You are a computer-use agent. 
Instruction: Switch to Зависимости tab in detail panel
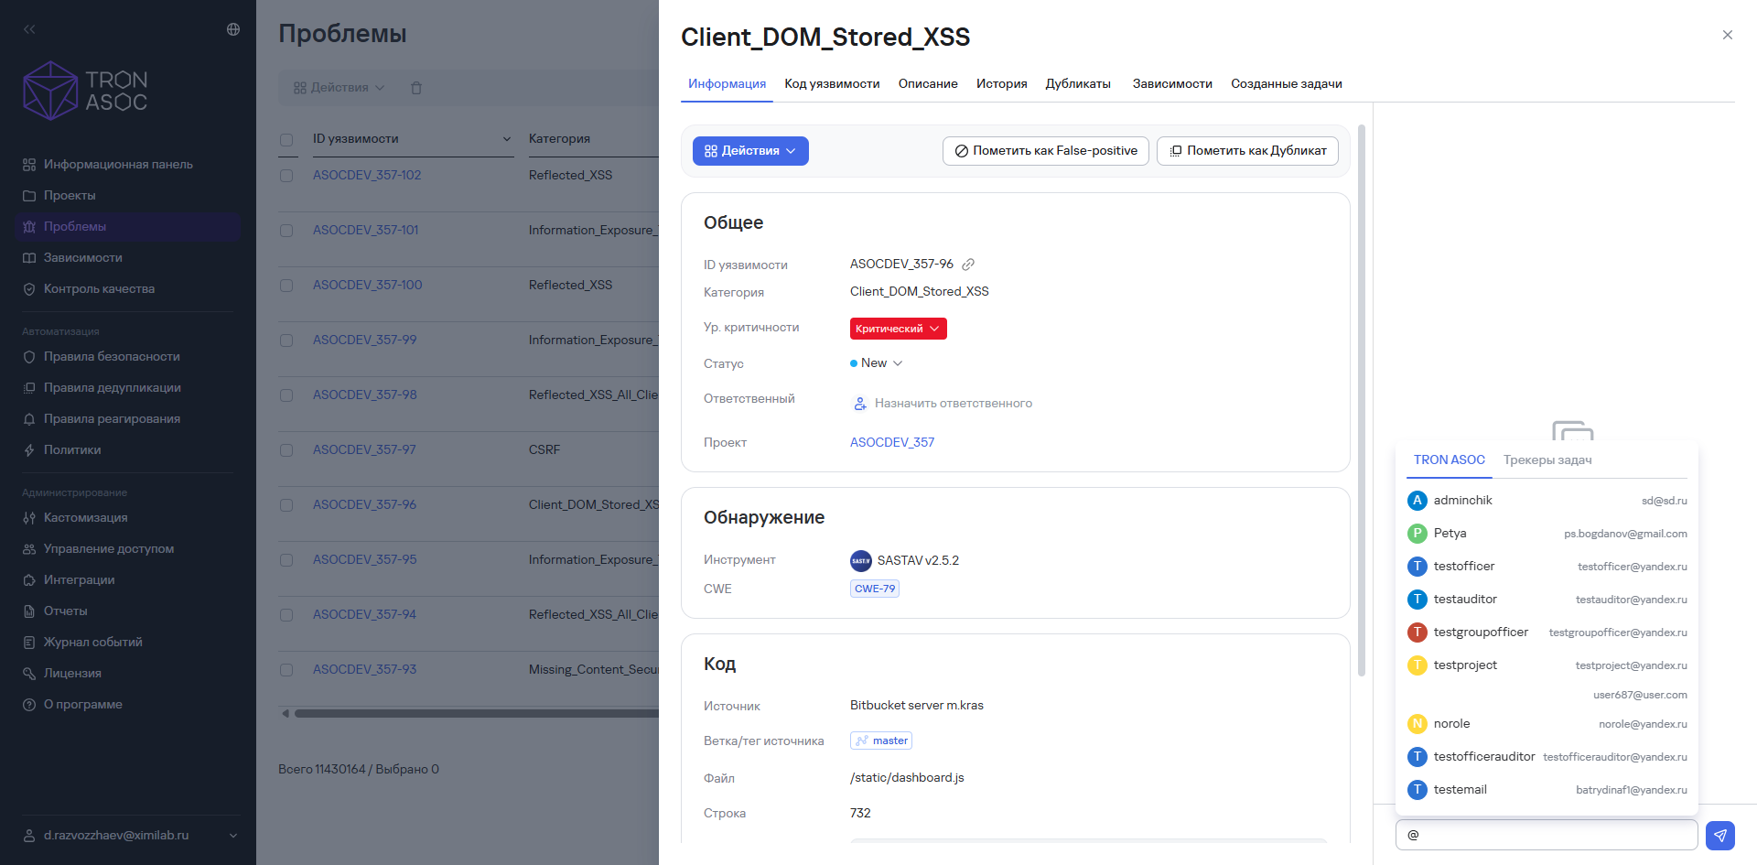[1172, 83]
